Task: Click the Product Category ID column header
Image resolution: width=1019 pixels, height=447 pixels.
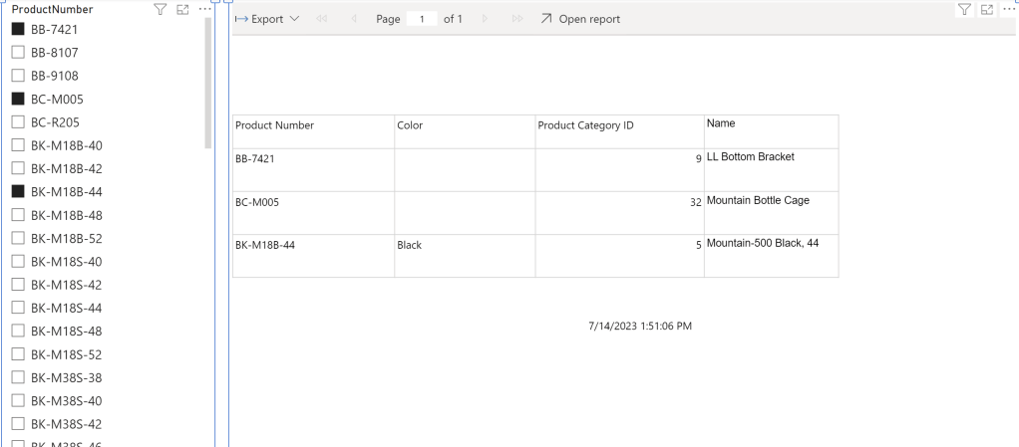Action: [x=585, y=125]
